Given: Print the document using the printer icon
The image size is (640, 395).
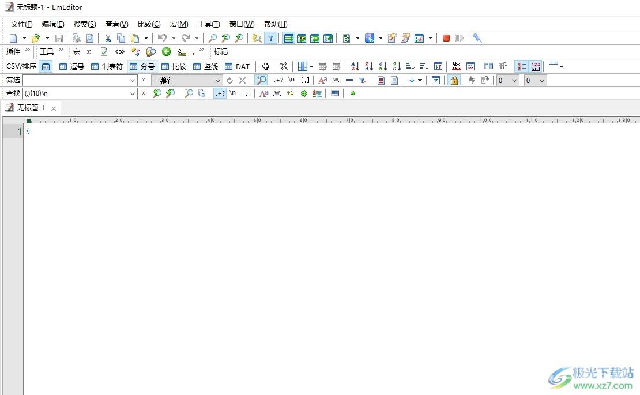Looking at the screenshot, I should 76,39.
